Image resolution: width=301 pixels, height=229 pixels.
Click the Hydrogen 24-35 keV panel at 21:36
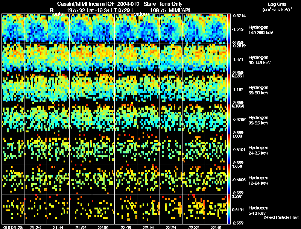[36, 149]
